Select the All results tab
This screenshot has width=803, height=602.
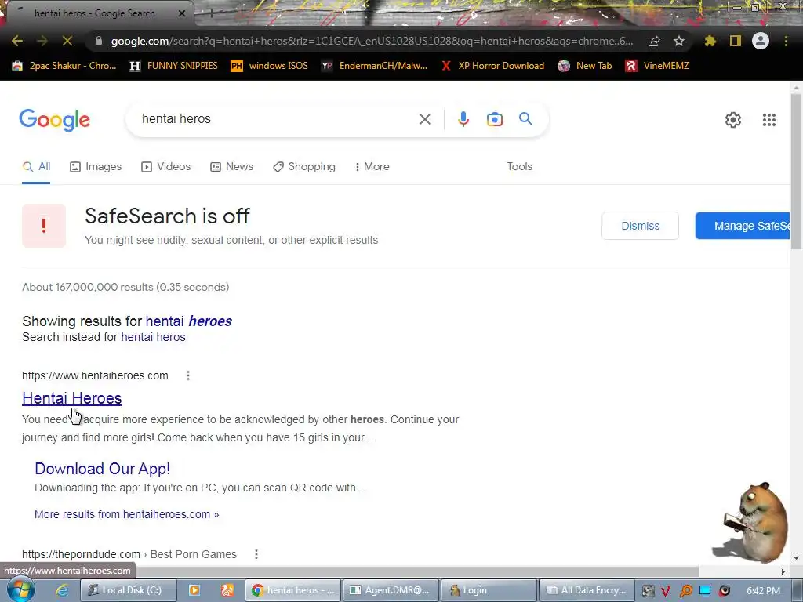[x=36, y=167]
